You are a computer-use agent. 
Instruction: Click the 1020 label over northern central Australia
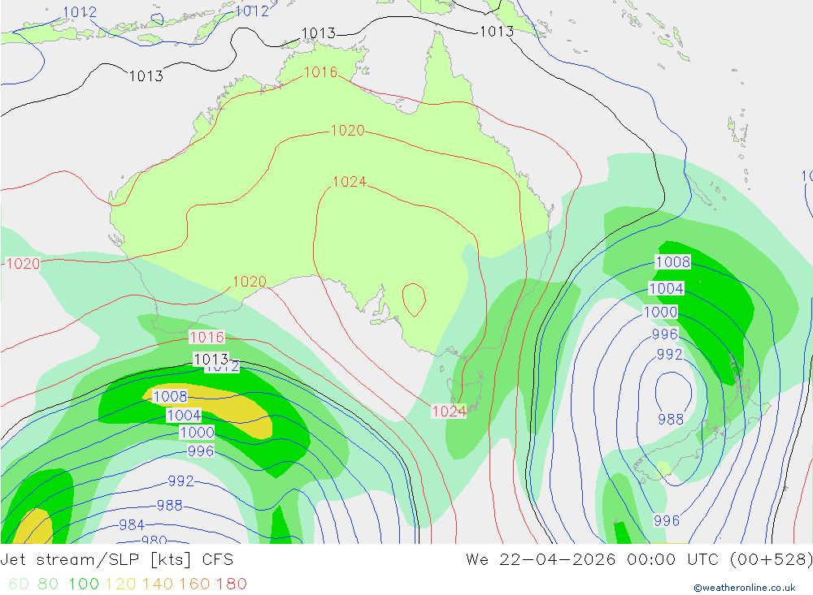(x=347, y=131)
